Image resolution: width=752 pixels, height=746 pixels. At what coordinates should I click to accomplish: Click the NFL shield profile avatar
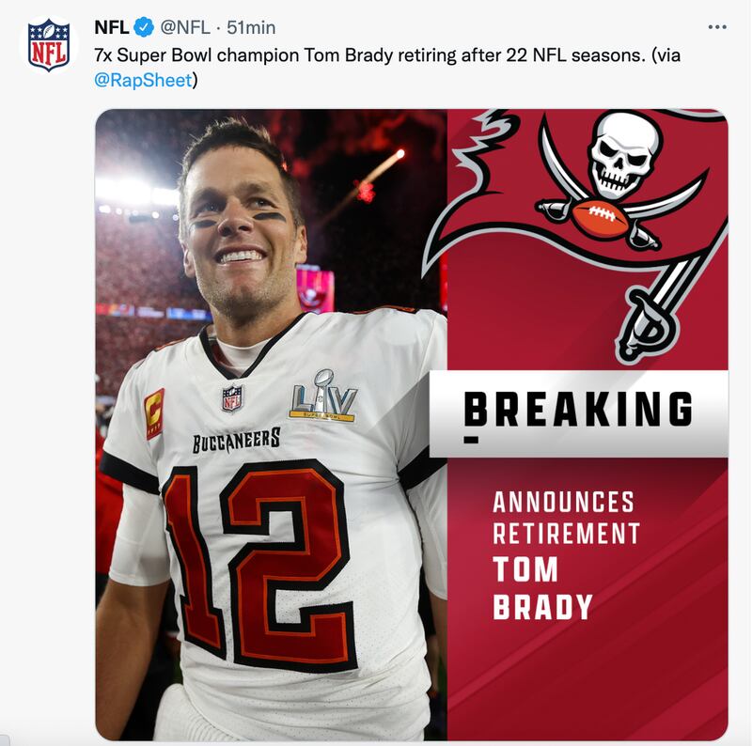tap(50, 43)
